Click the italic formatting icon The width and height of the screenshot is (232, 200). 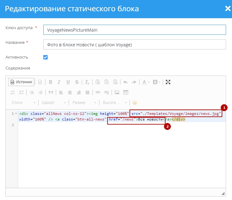(x=59, y=82)
